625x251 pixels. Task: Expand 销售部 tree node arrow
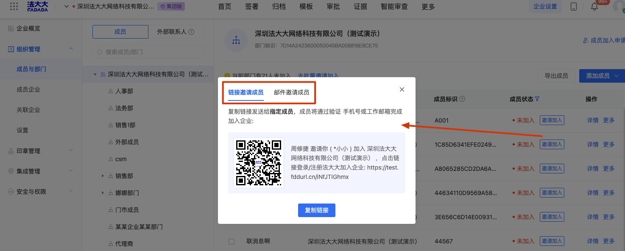click(x=103, y=176)
